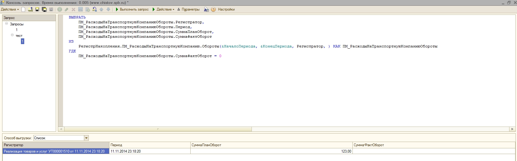Select query 1 under Запросы
The image size is (517, 161).
[x=17, y=30]
